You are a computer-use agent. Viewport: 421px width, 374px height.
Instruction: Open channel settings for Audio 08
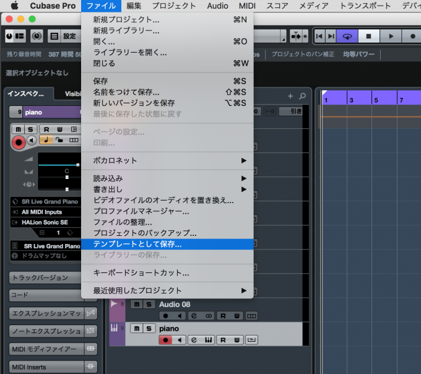pyautogui.click(x=194, y=316)
